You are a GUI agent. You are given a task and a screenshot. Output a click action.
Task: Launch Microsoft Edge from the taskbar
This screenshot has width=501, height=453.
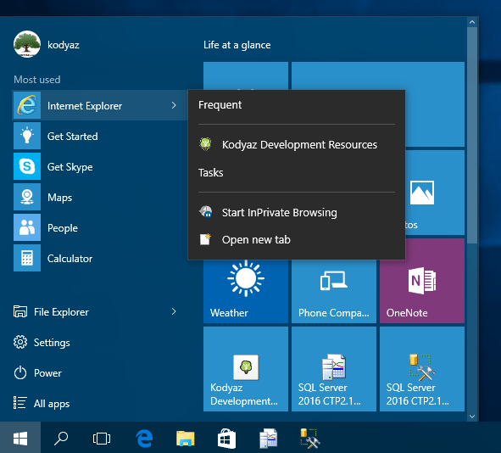pos(144,438)
